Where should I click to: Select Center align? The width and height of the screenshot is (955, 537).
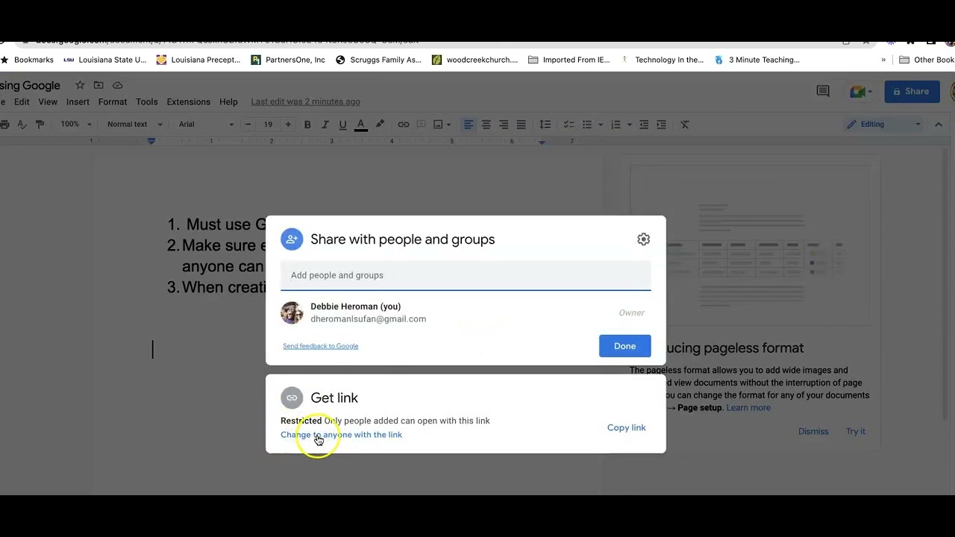486,125
